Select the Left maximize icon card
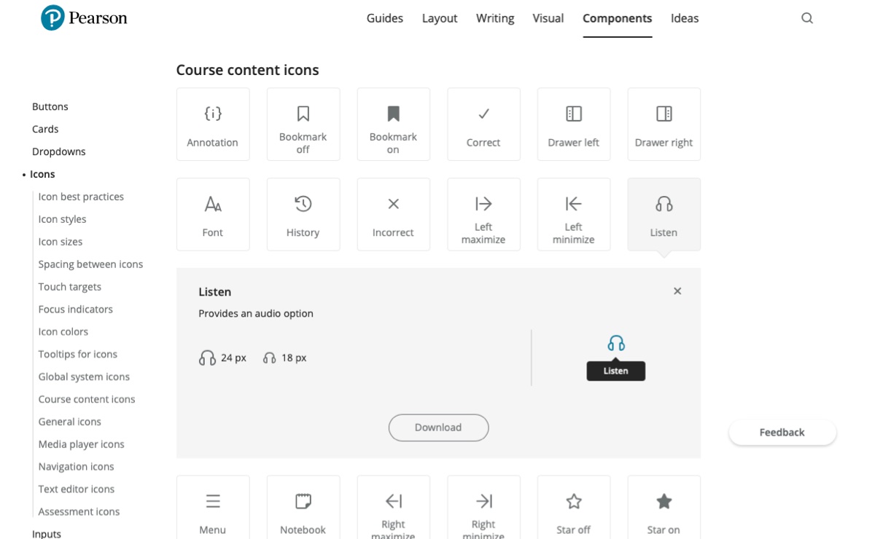The image size is (875, 539). click(x=484, y=215)
